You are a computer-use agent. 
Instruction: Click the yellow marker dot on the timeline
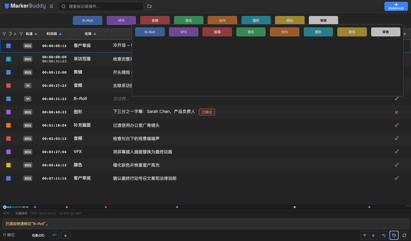[x=295, y=207]
